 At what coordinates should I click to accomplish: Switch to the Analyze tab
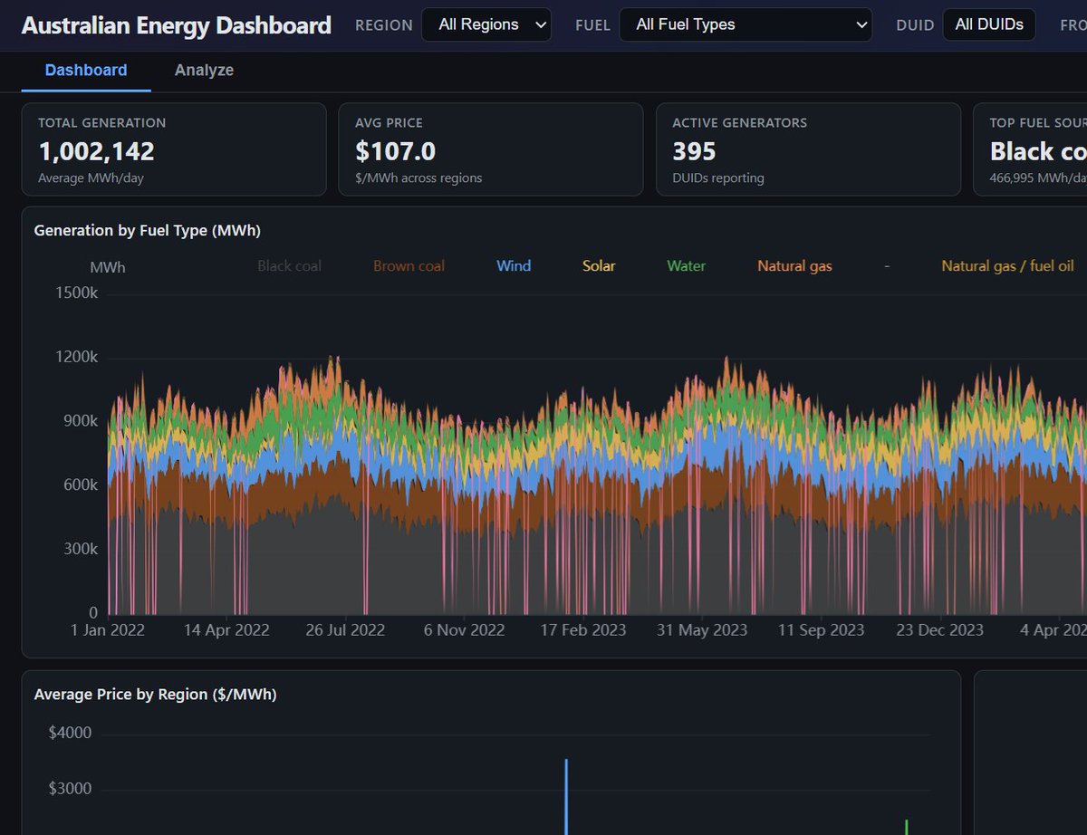coord(204,70)
